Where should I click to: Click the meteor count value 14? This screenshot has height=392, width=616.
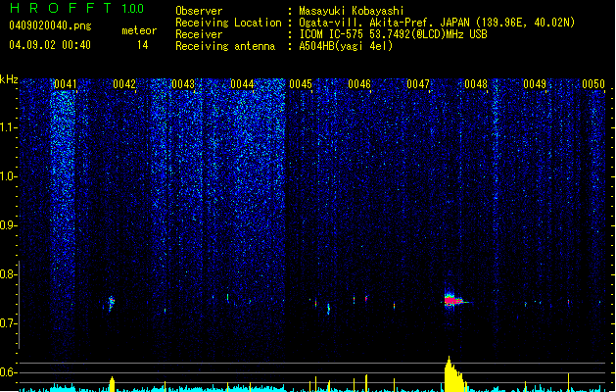[143, 45]
